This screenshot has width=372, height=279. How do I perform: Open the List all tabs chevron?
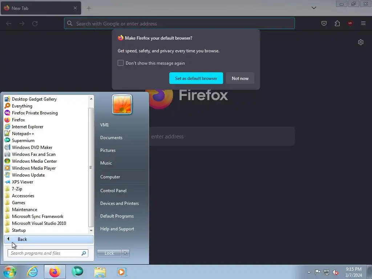(314, 8)
